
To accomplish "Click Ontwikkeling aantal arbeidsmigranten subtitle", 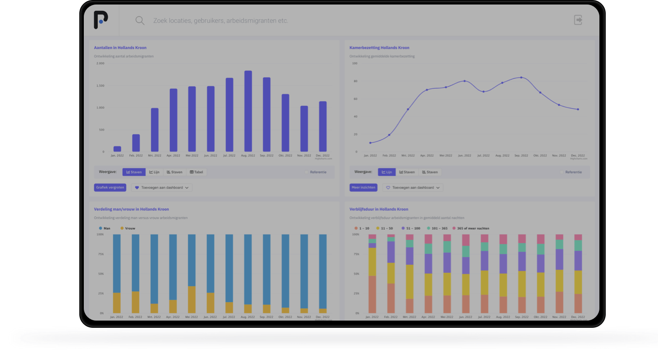I will click(x=124, y=56).
